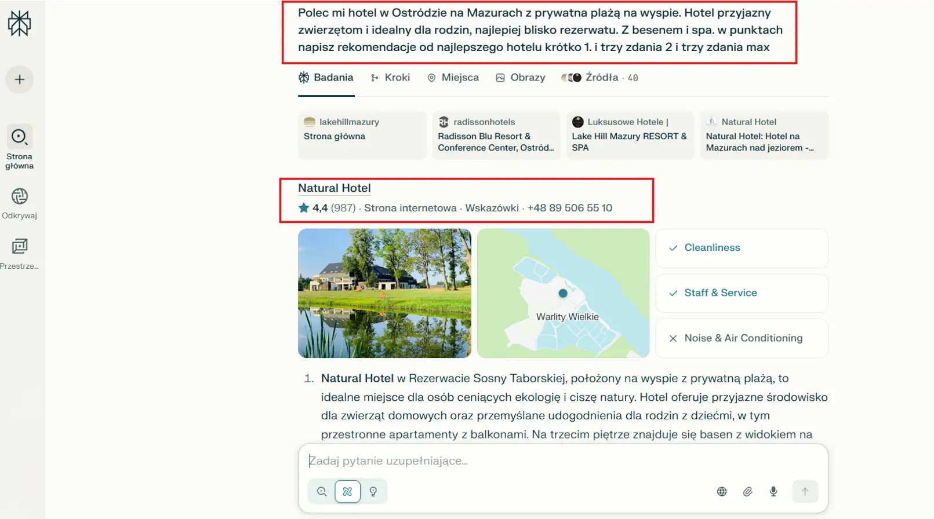934x519 pixels.
Task: Open the Natural Hotel photo thumbnail
Action: 384,293
